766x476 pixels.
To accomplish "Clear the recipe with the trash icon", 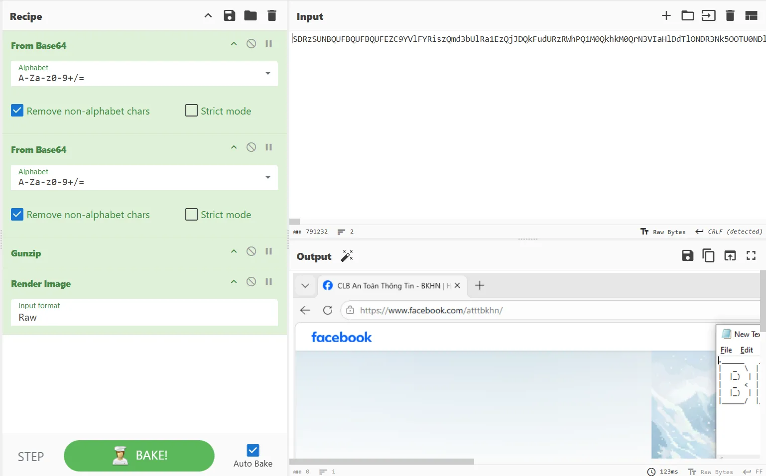I will [x=272, y=16].
